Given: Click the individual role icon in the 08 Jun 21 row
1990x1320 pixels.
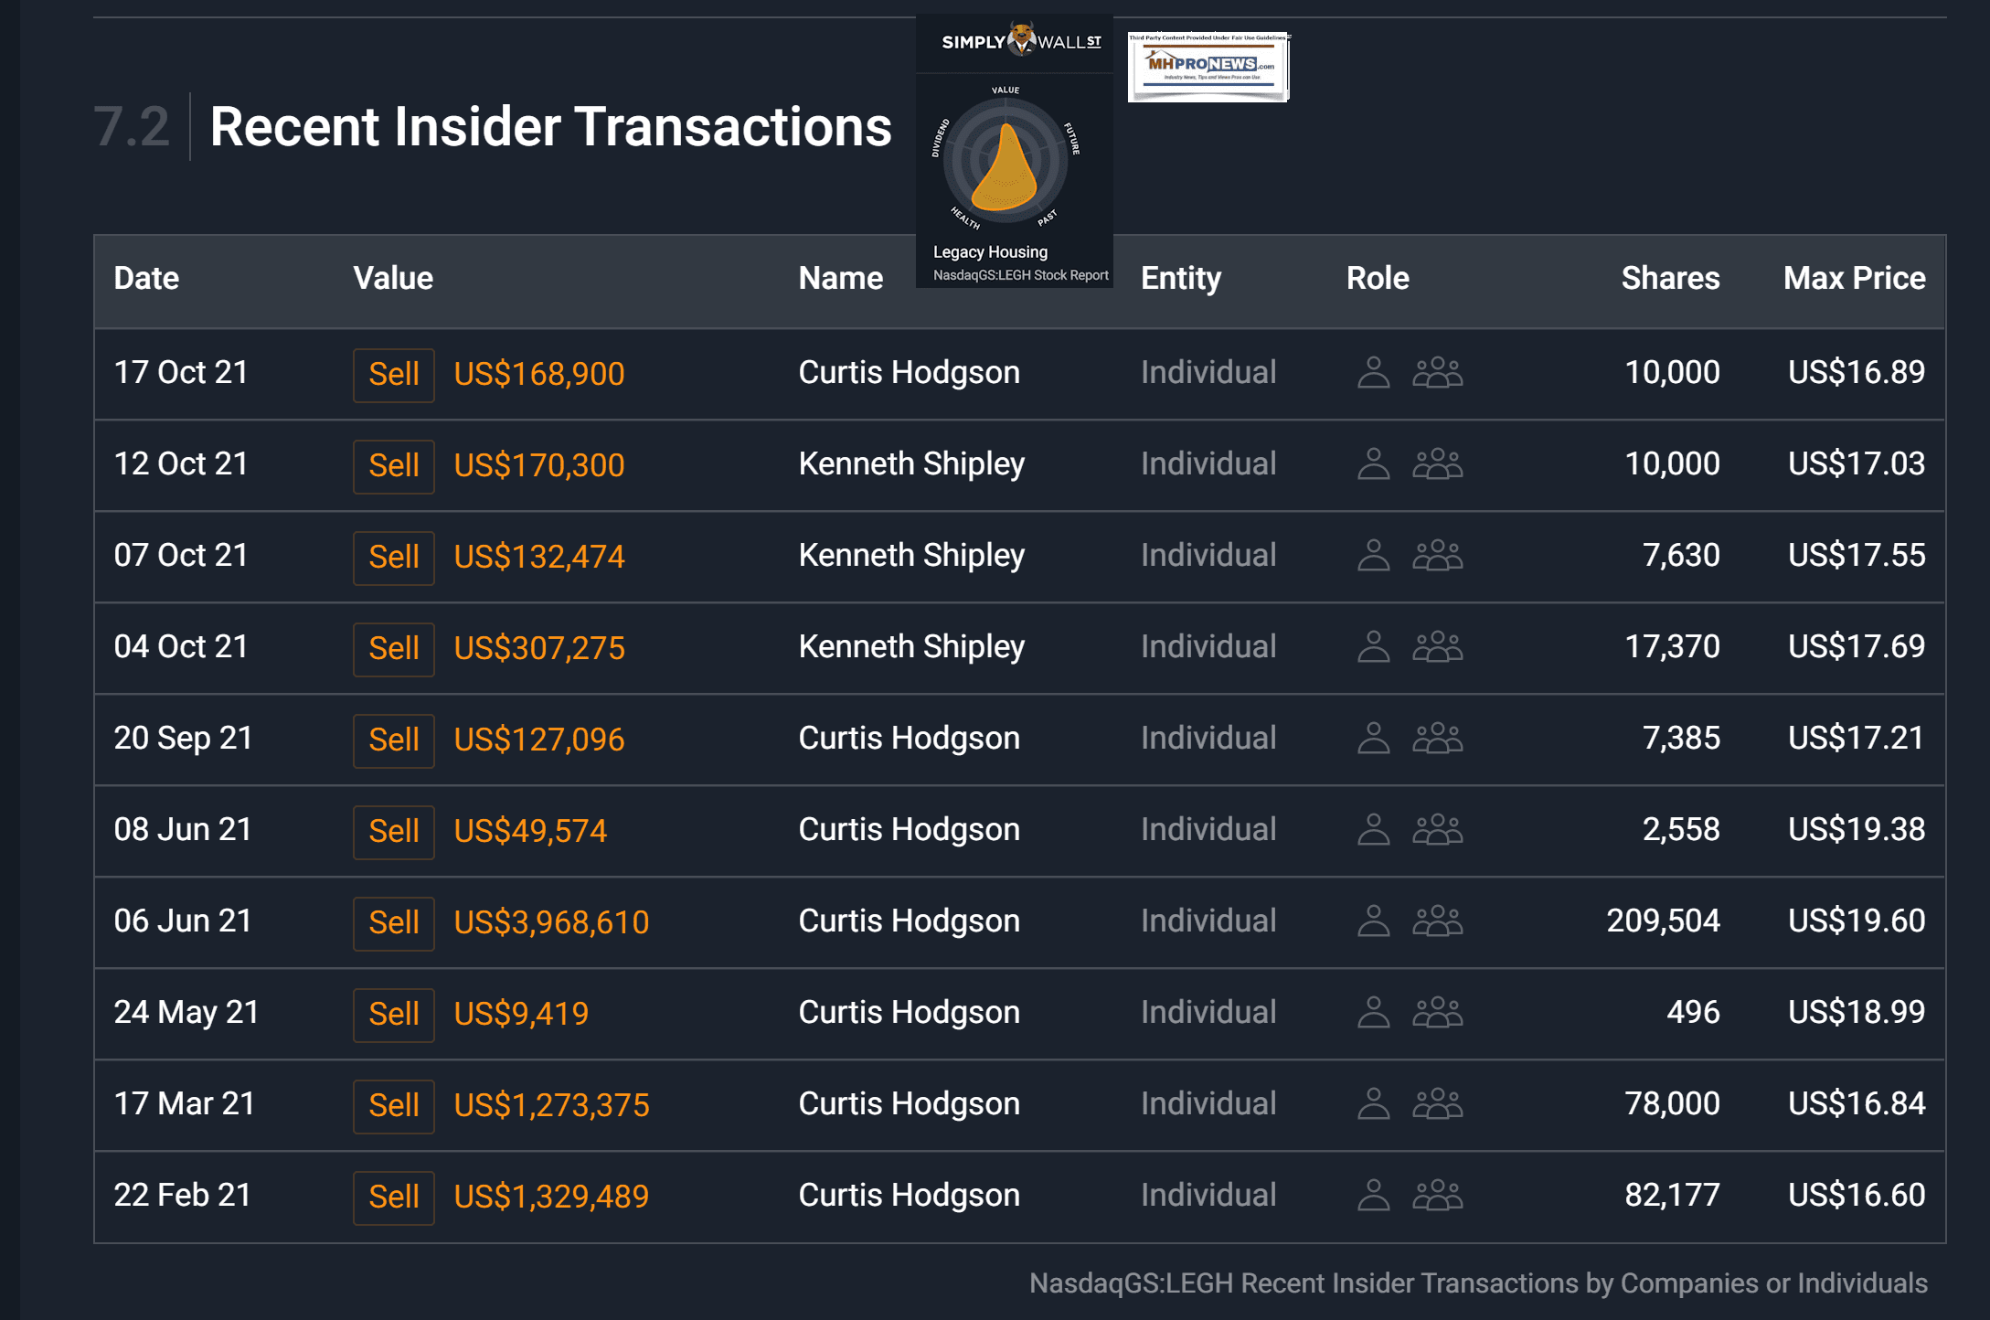Looking at the screenshot, I should [1373, 829].
